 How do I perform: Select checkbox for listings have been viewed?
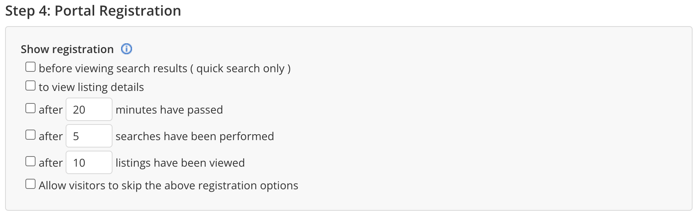tap(30, 161)
